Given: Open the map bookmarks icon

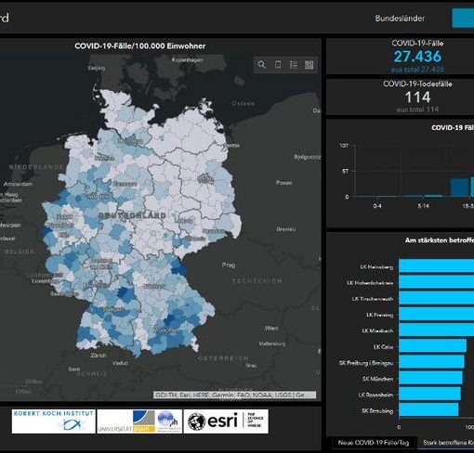Looking at the screenshot, I should coord(278,65).
